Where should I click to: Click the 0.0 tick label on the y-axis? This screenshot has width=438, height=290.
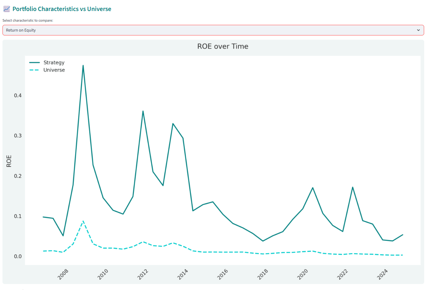point(17,256)
